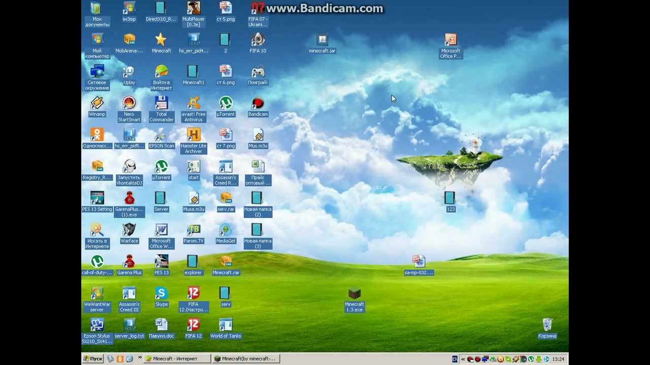Select the World of Tanks icon
This screenshot has height=365, width=650.
225,325
